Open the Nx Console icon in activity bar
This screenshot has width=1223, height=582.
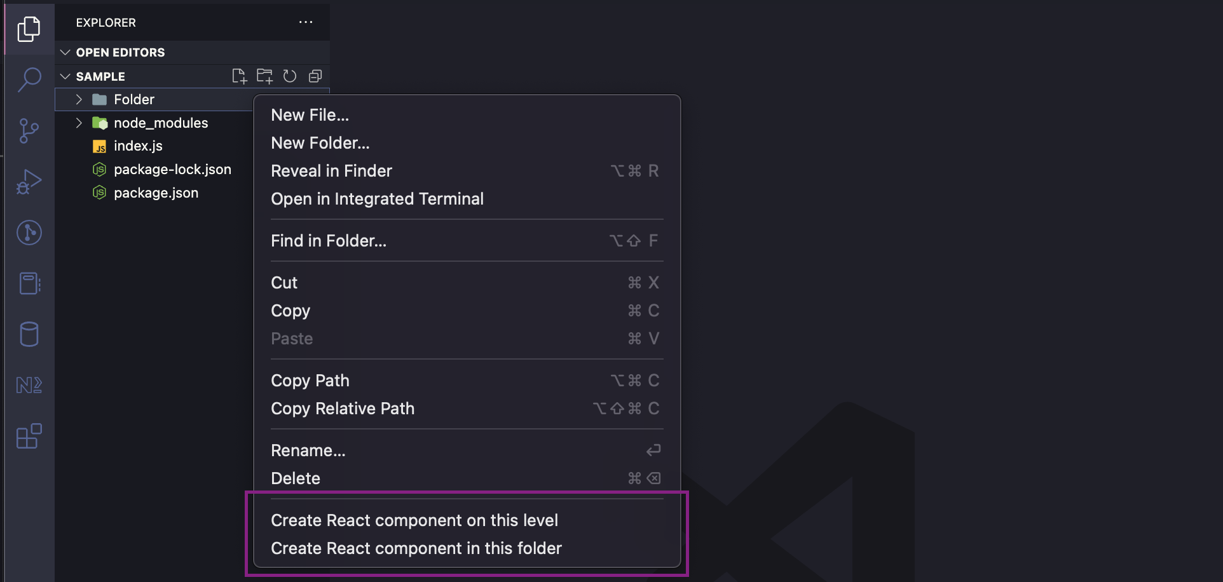29,385
